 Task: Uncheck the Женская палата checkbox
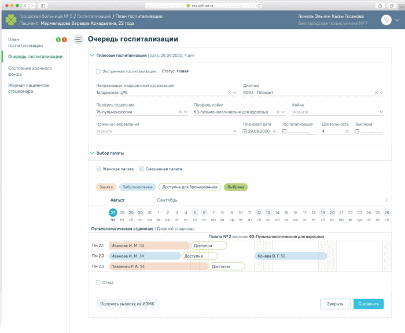click(x=98, y=169)
